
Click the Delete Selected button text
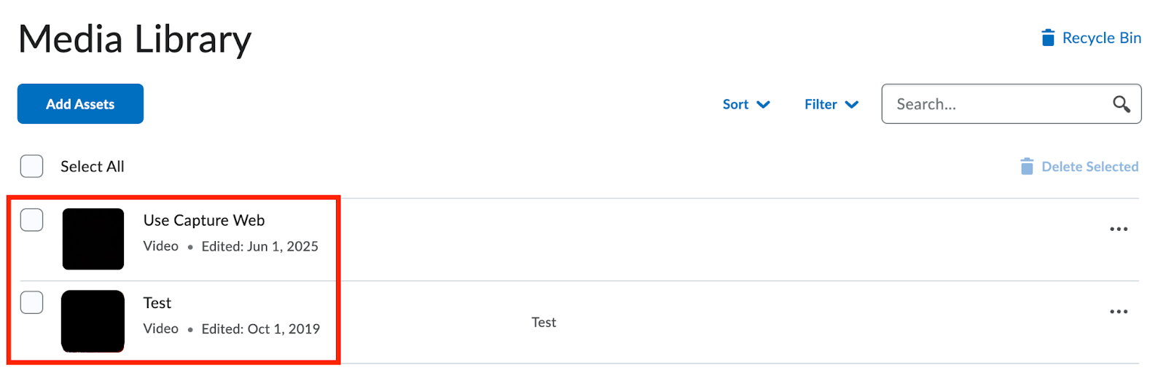pyautogui.click(x=1089, y=166)
